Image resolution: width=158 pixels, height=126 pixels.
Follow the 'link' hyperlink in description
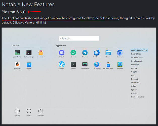point(43,23)
